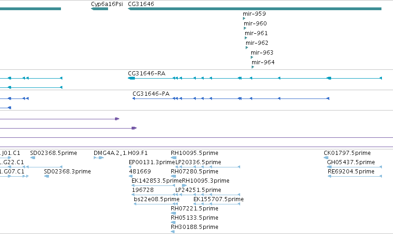Select the RH30188.5prime arrow feature
The image size is (393, 234).
[173, 232]
